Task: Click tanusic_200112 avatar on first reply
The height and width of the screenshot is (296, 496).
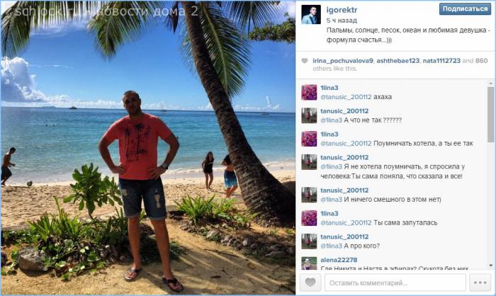Action: tap(309, 115)
